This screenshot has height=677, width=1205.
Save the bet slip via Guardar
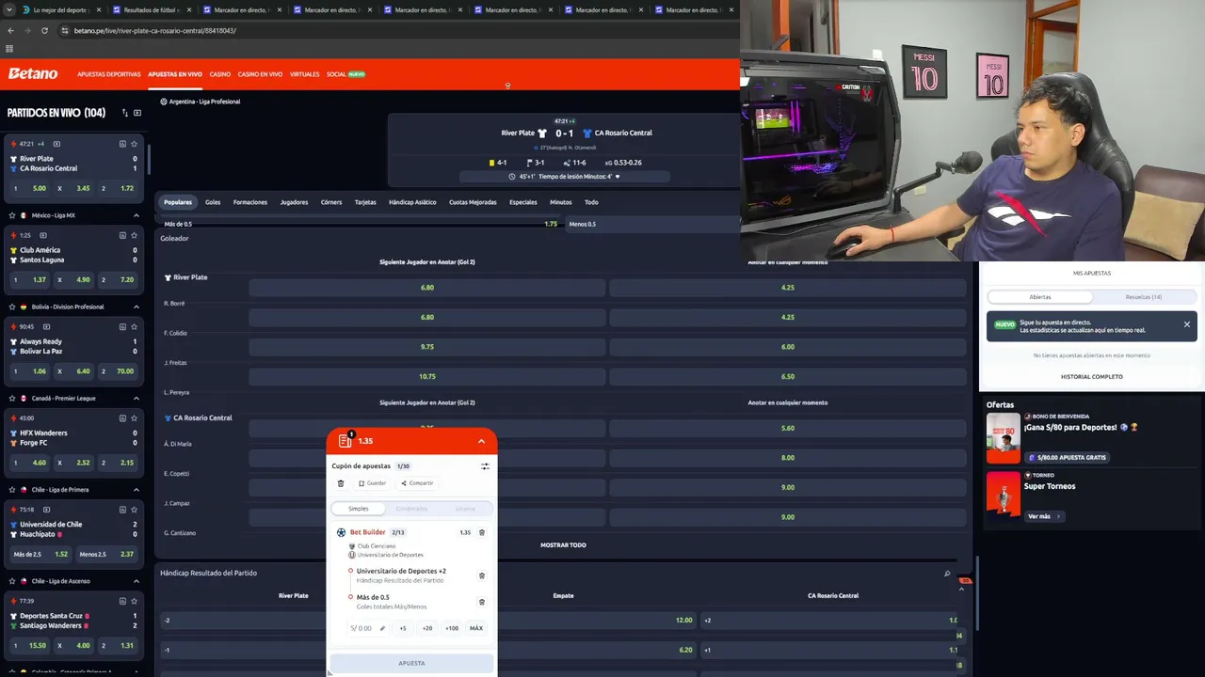tap(373, 483)
